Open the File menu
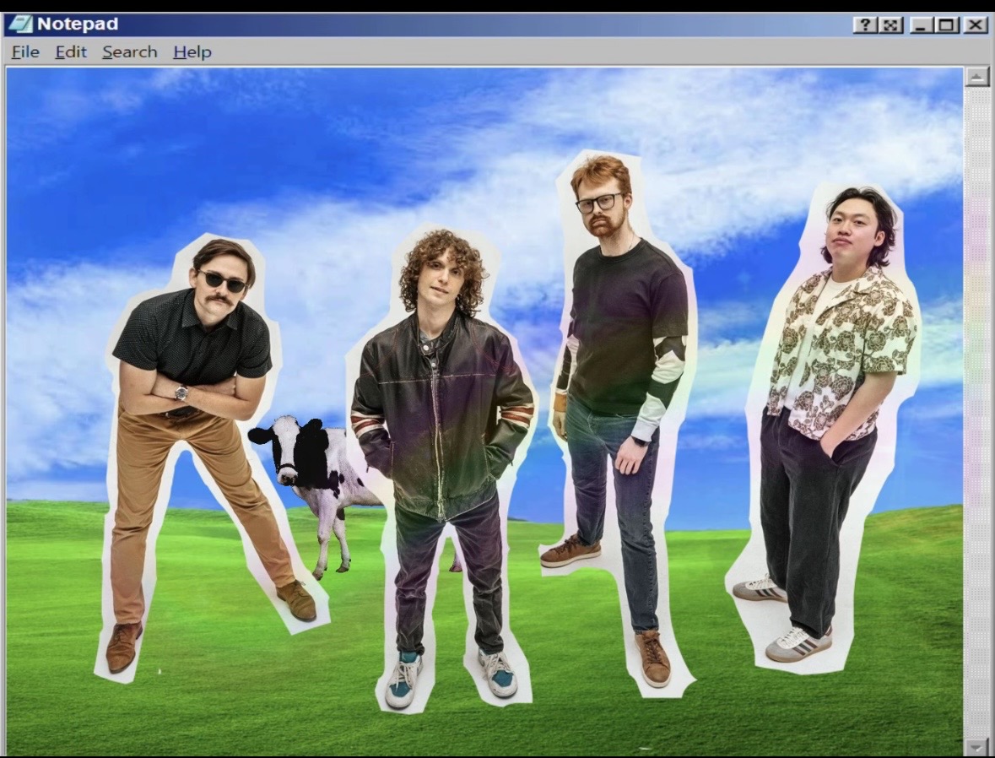 pos(25,51)
